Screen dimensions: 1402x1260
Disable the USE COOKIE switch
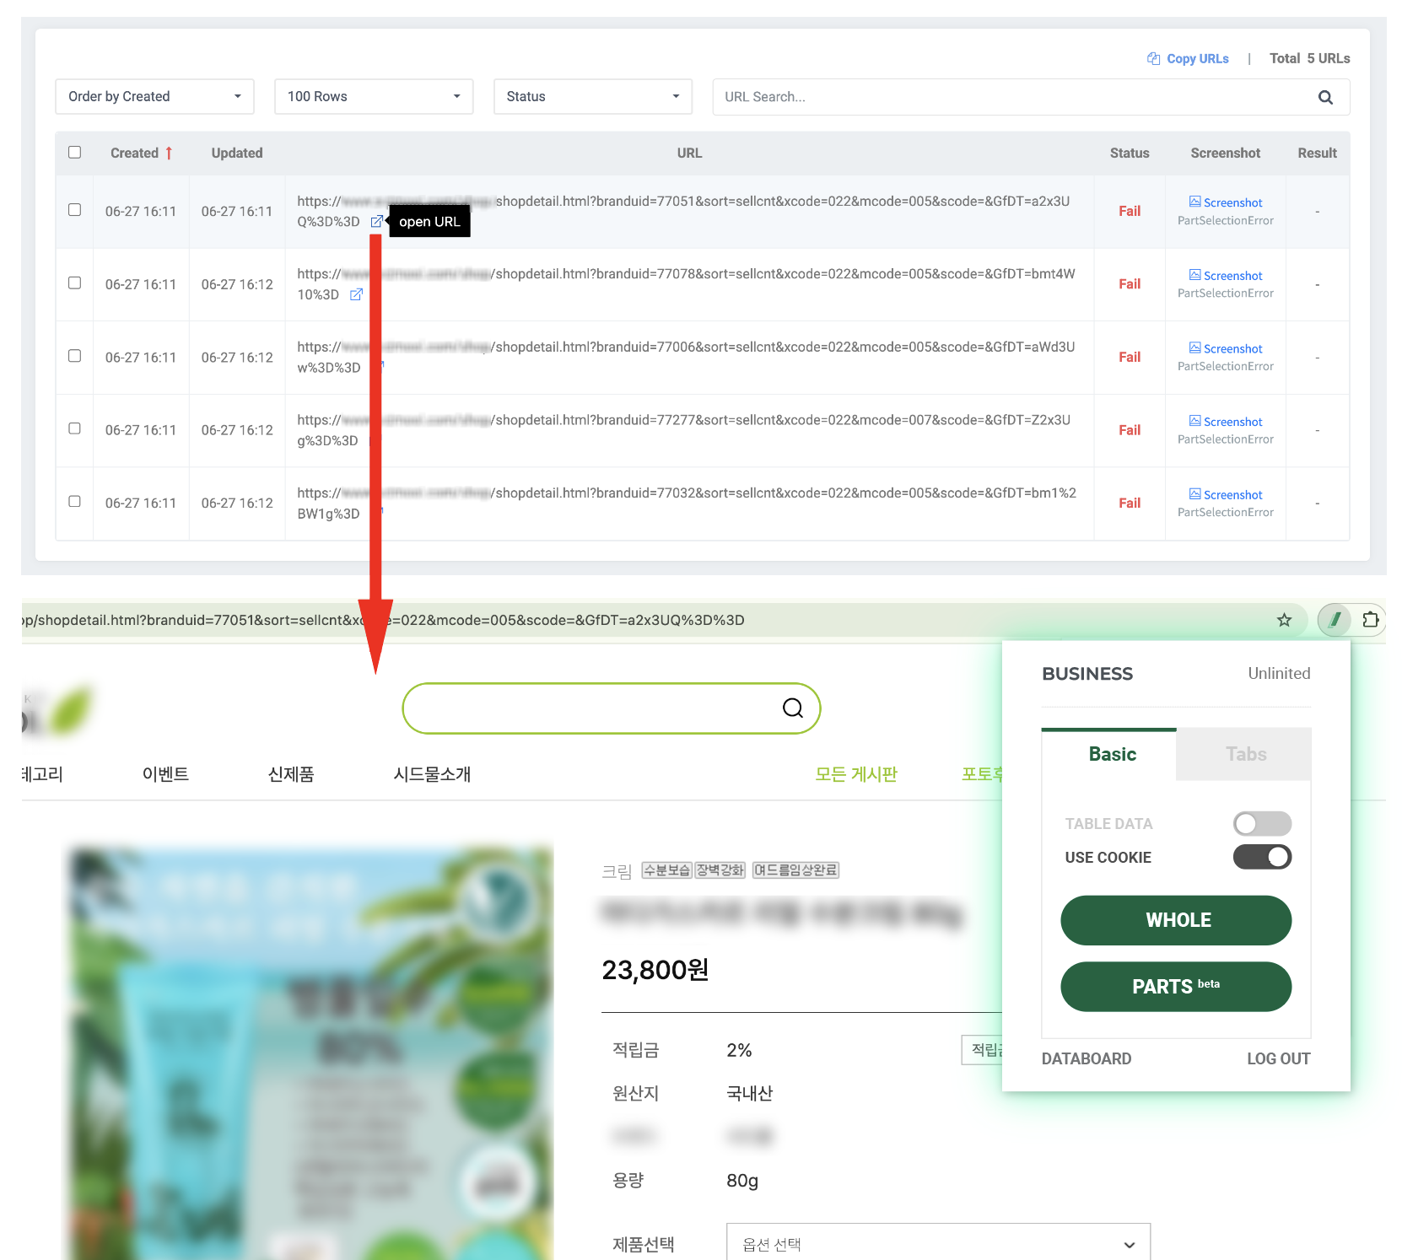[x=1262, y=857]
